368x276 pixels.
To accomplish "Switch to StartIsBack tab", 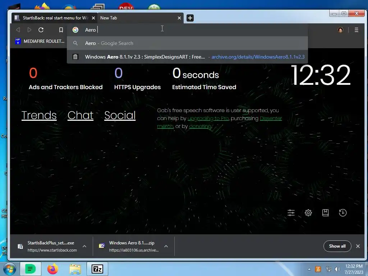I will tap(54, 18).
